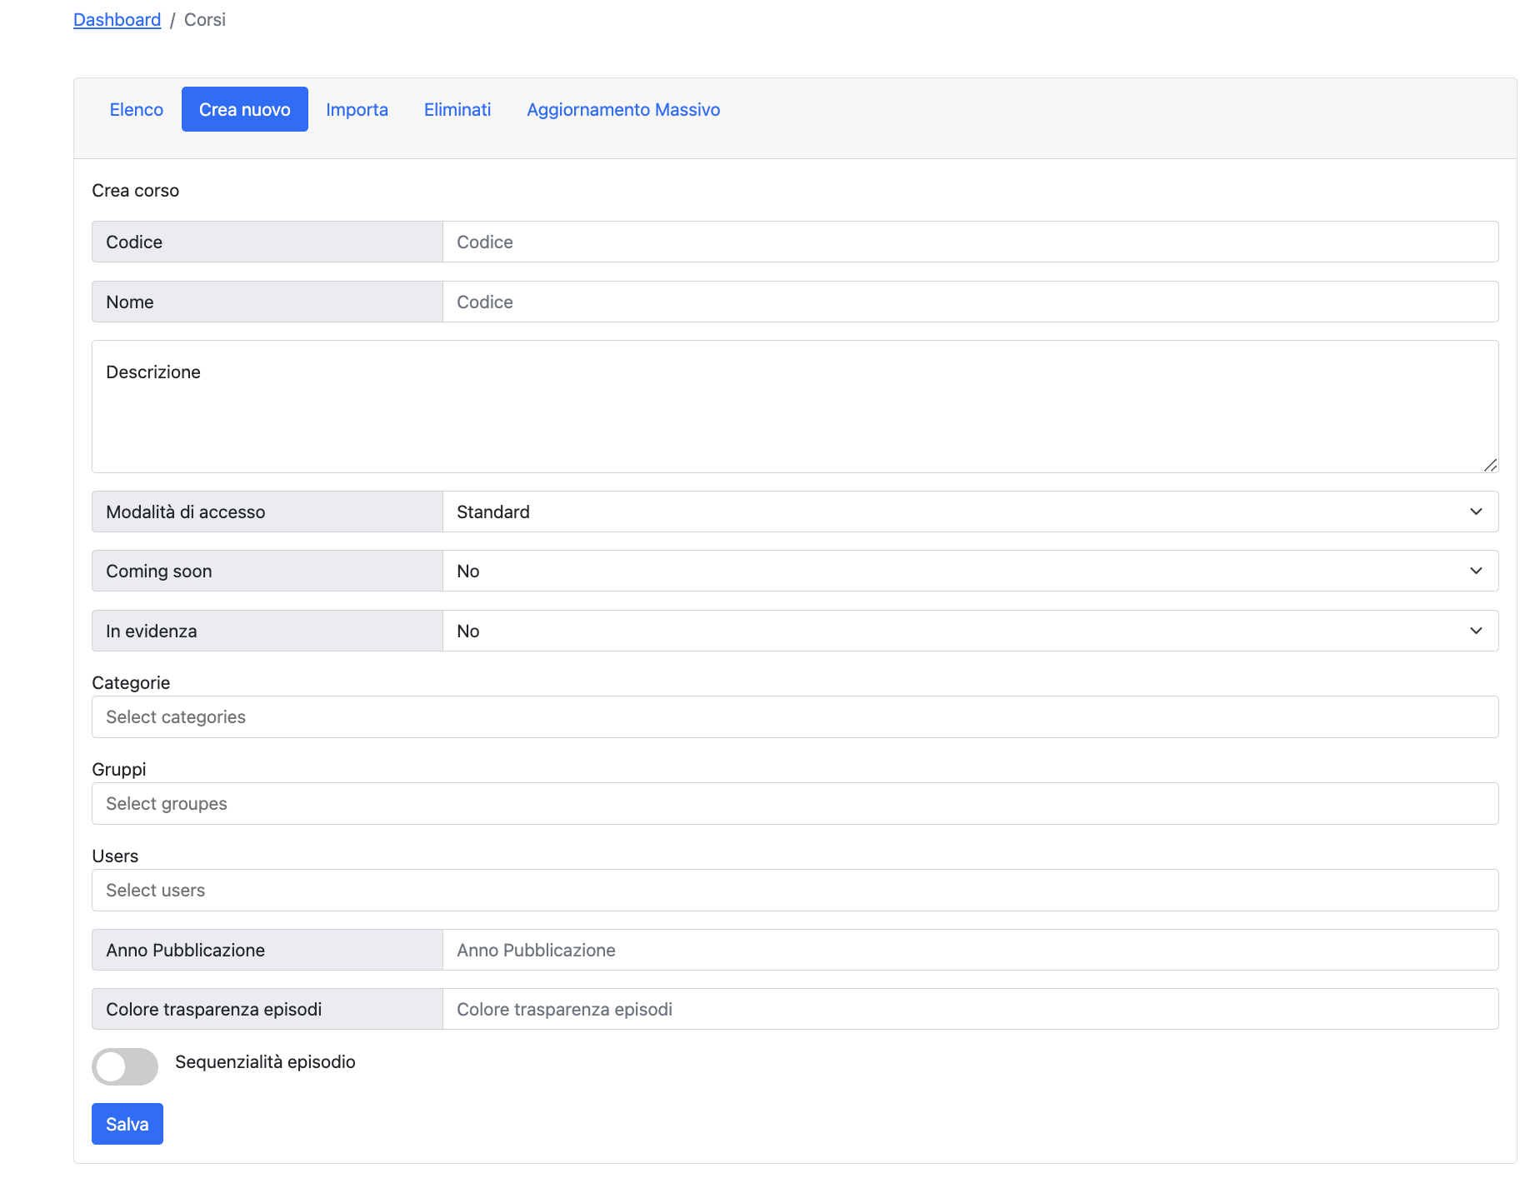This screenshot has height=1183, width=1535.
Task: Click inside the Descrizione text area
Action: [794, 417]
